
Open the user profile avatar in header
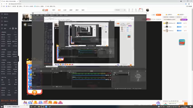pyautogui.click(x=147, y=10)
